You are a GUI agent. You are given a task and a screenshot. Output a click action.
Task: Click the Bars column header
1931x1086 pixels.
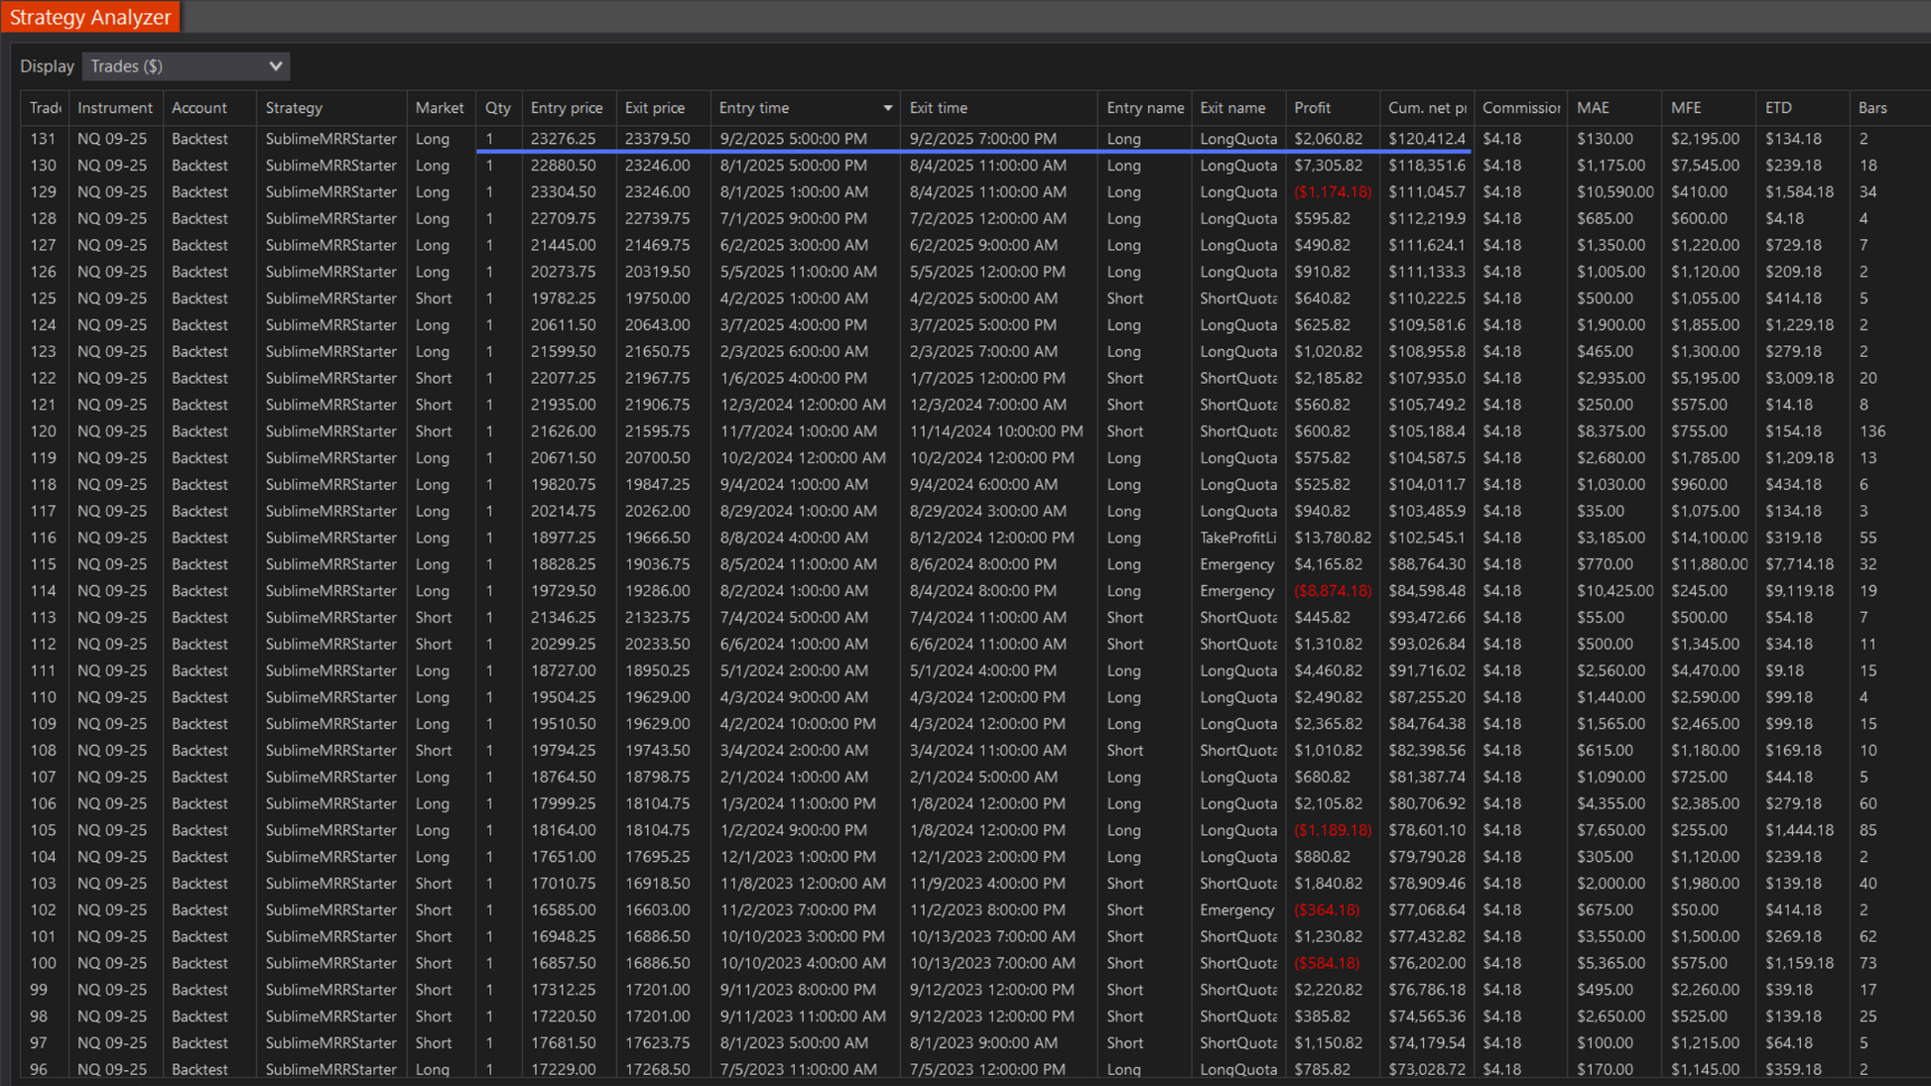[x=1872, y=108]
